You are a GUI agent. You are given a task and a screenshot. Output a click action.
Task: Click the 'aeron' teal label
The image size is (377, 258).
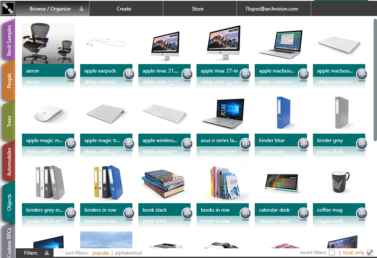tap(48, 71)
